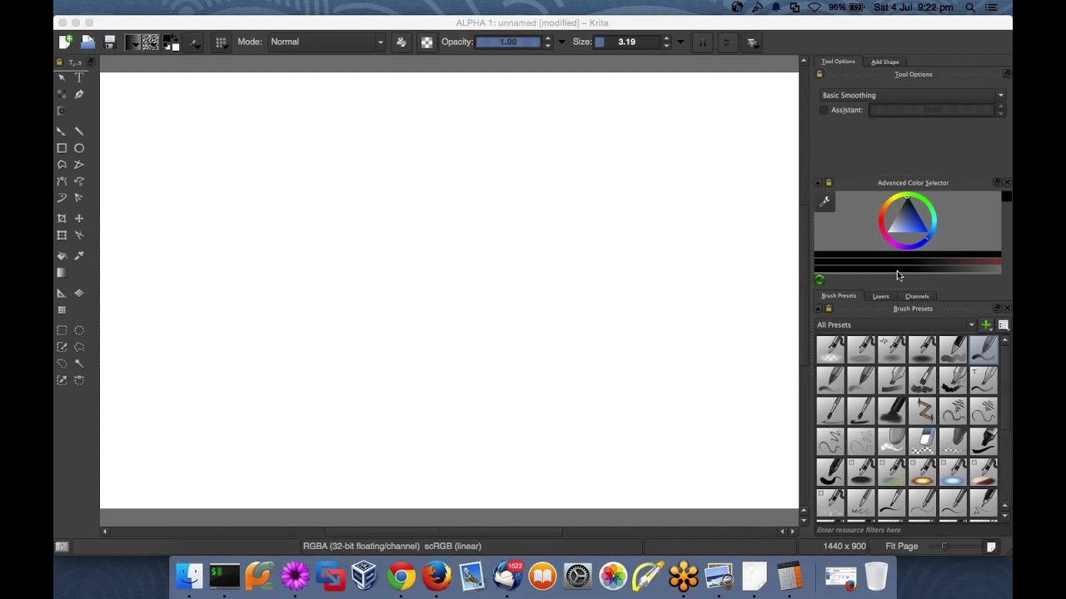Open brush editor settings icon

pos(195,42)
